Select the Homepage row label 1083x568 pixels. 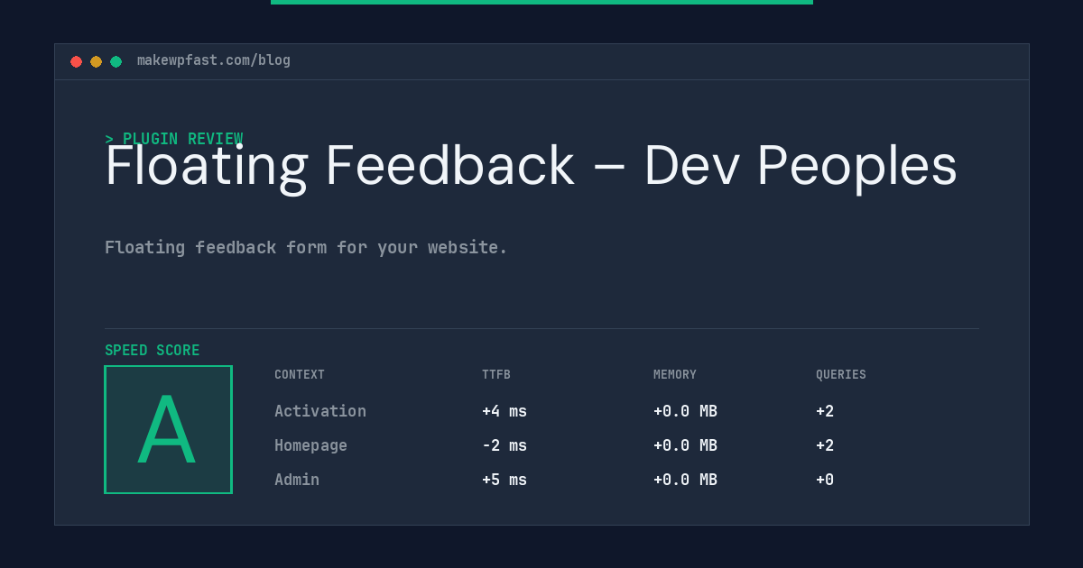point(310,445)
